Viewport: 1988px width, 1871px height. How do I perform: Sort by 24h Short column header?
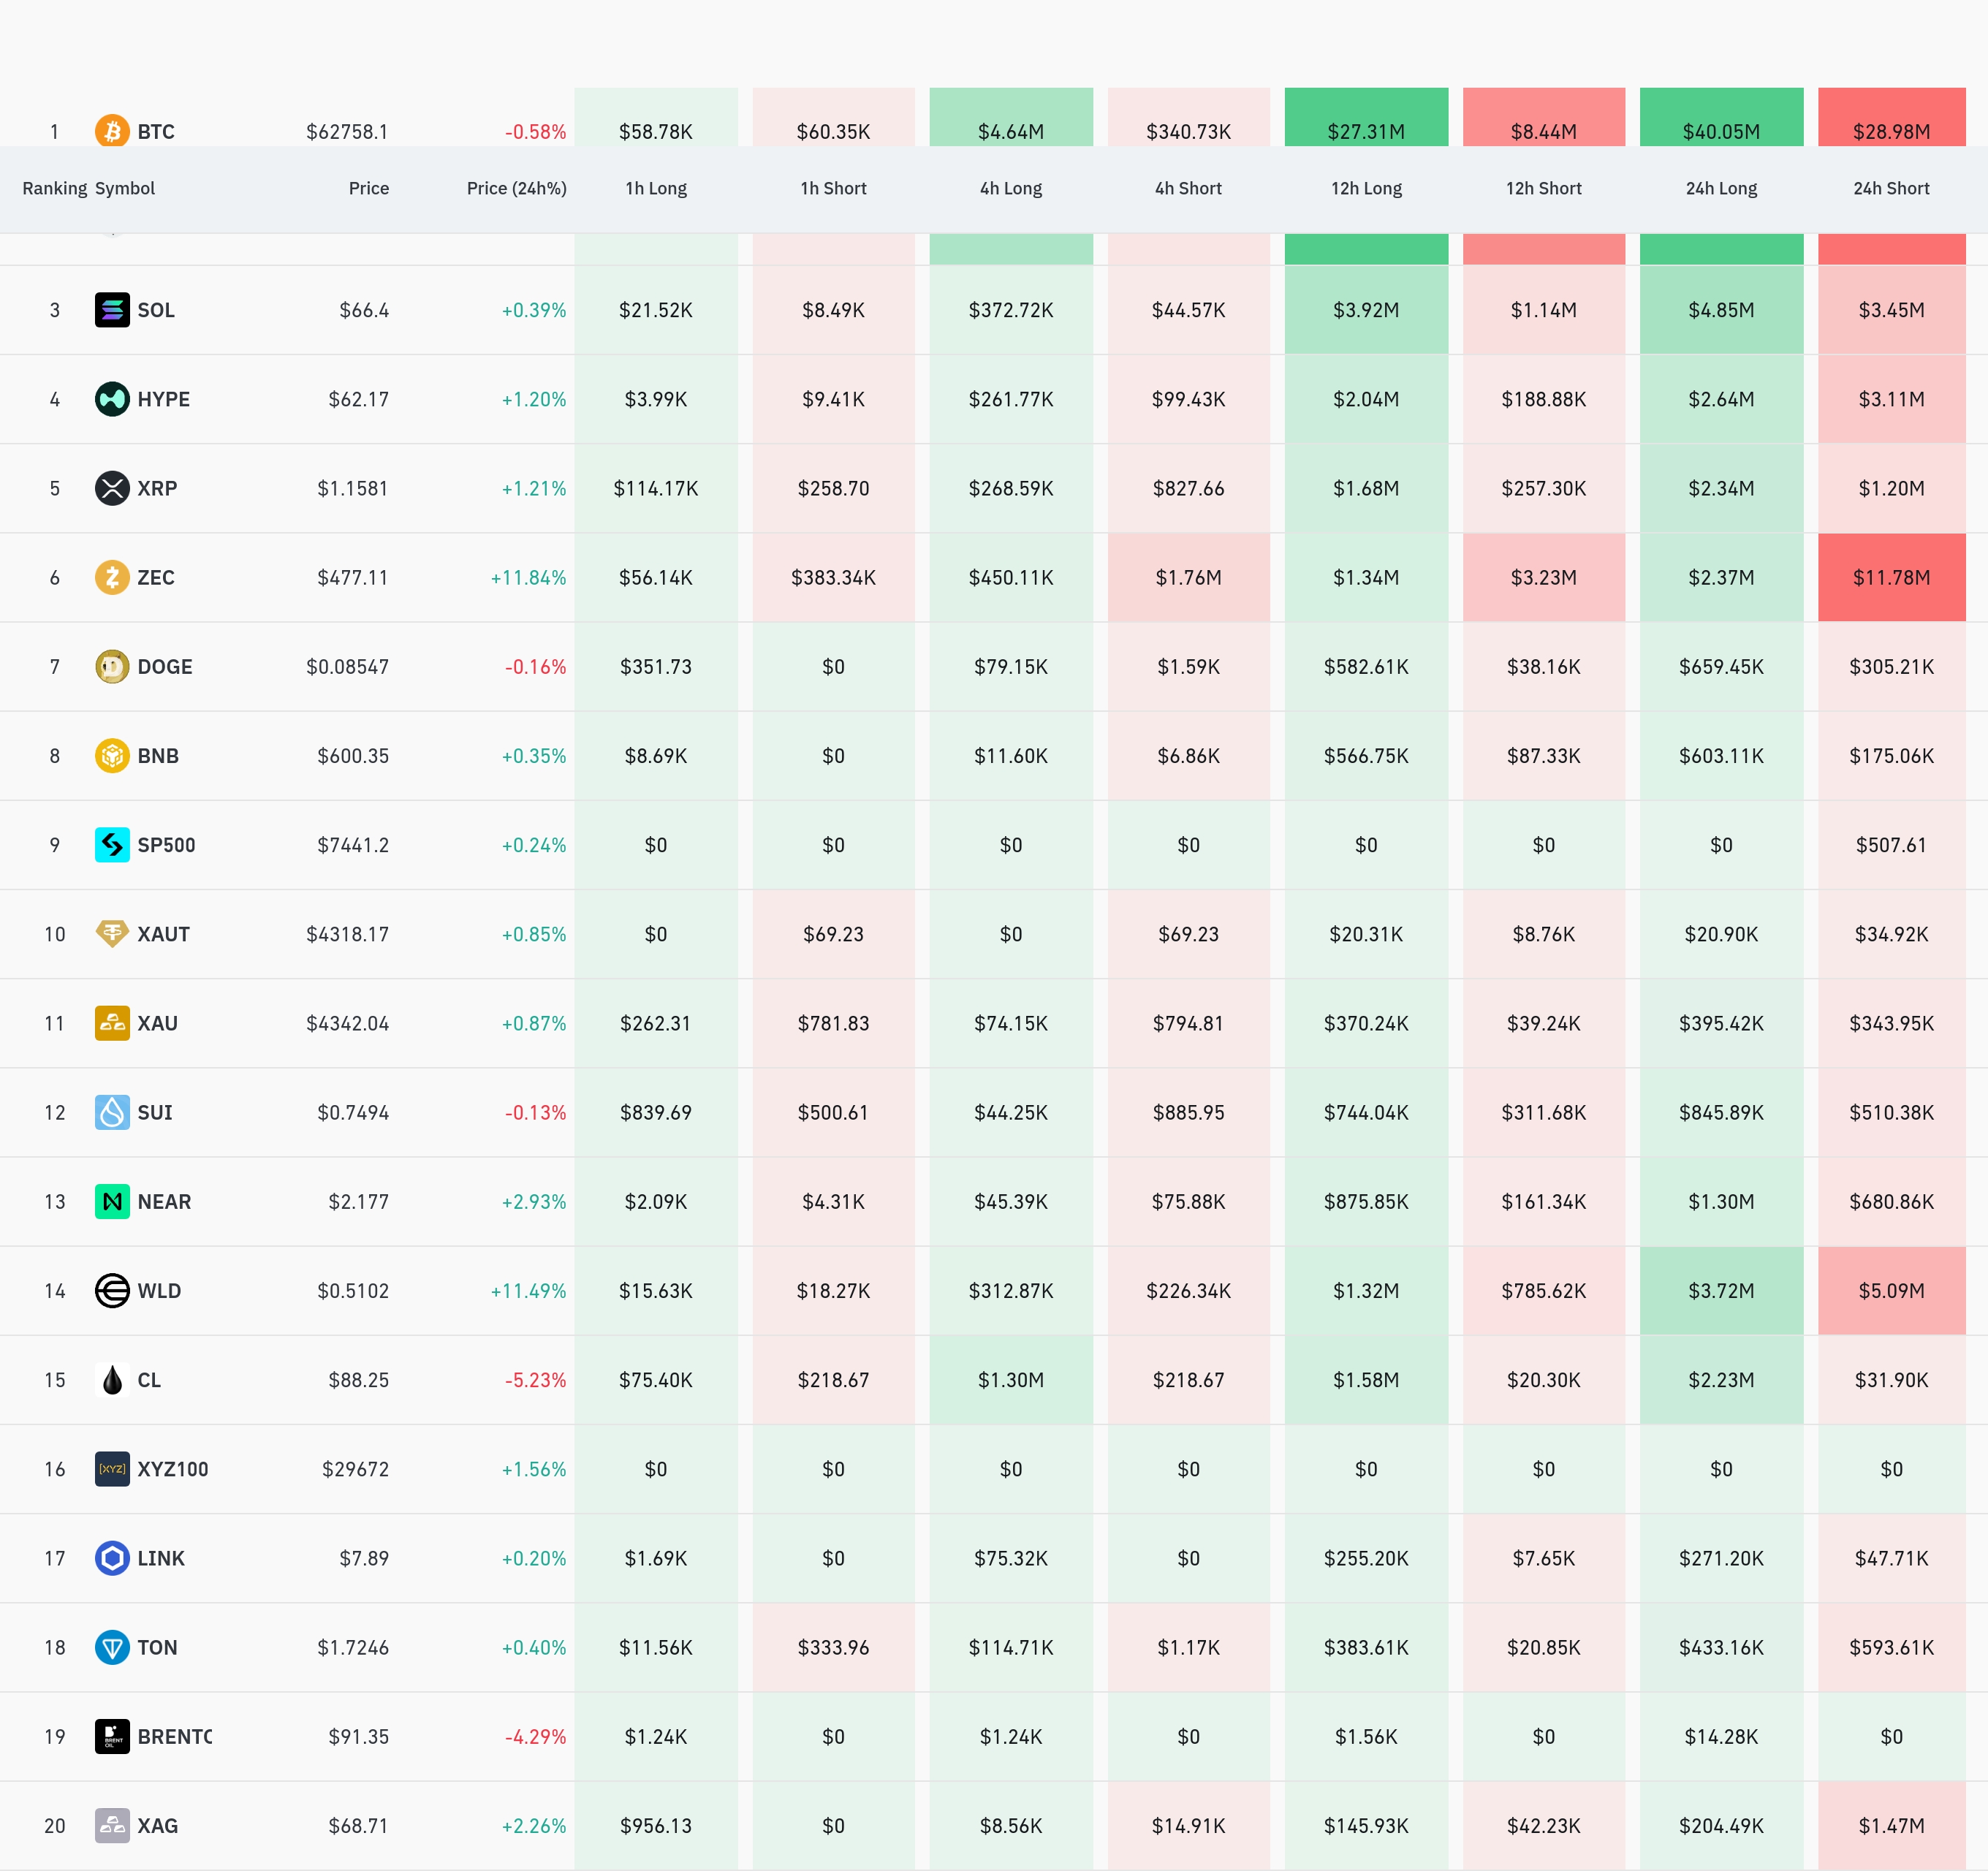tap(1891, 188)
